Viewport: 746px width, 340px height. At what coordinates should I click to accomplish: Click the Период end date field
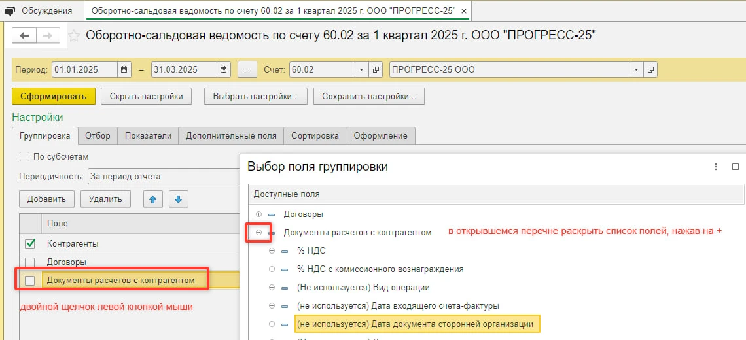185,69
